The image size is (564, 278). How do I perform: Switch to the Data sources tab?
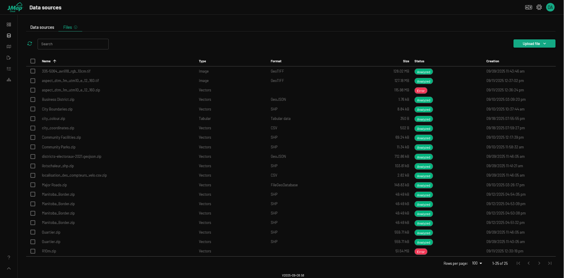(42, 27)
